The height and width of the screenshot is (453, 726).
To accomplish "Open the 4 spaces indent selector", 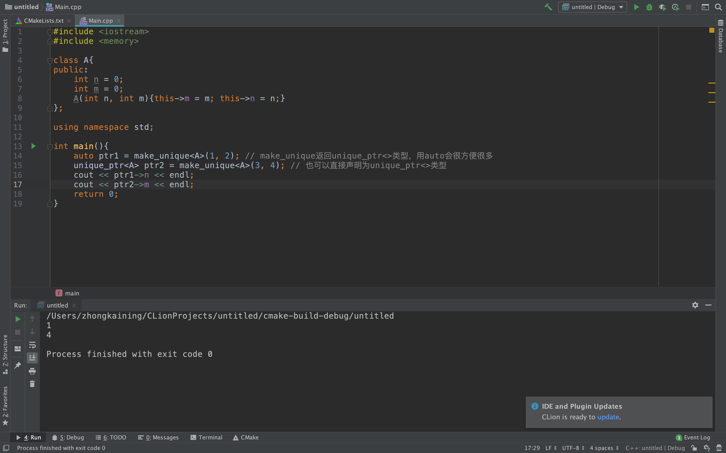I will click(604, 448).
